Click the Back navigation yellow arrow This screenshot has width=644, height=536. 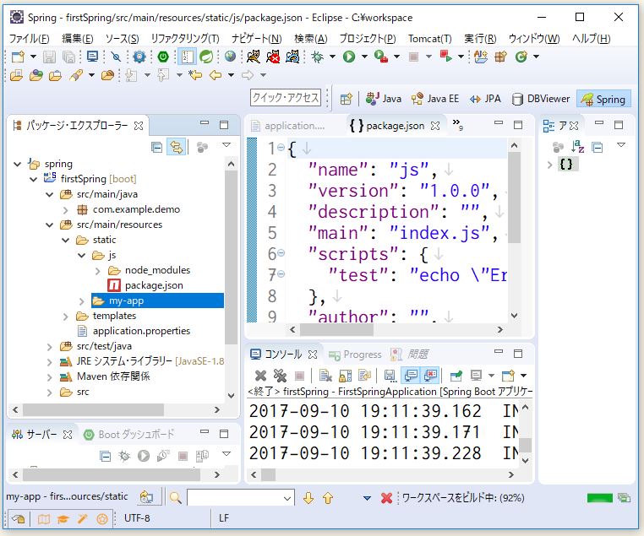(216, 75)
